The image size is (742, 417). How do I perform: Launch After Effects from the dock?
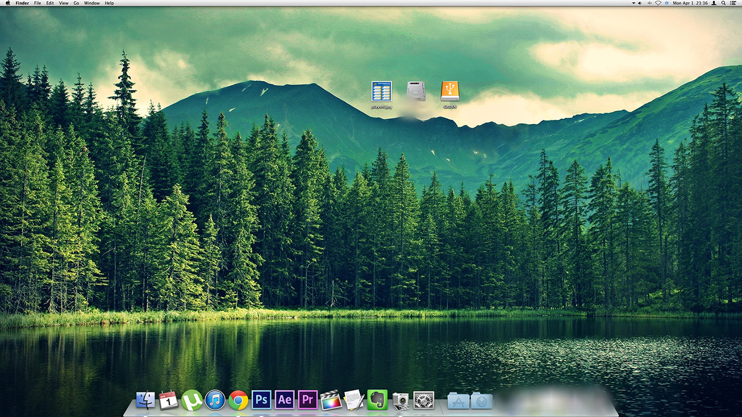[284, 400]
